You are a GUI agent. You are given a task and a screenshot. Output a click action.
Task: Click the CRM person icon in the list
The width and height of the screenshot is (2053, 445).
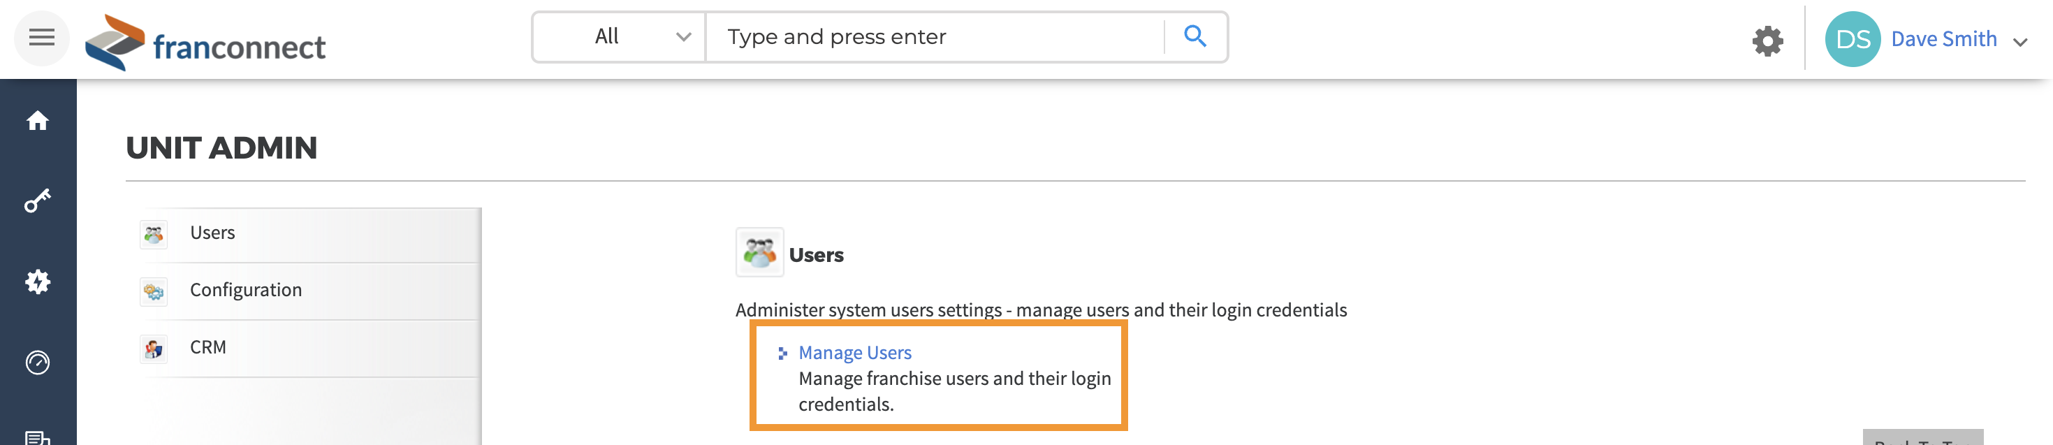[x=153, y=349]
